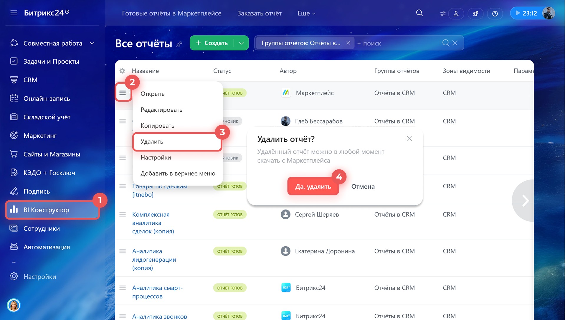
Task: Click the search magnifier in top bar
Action: [419, 13]
